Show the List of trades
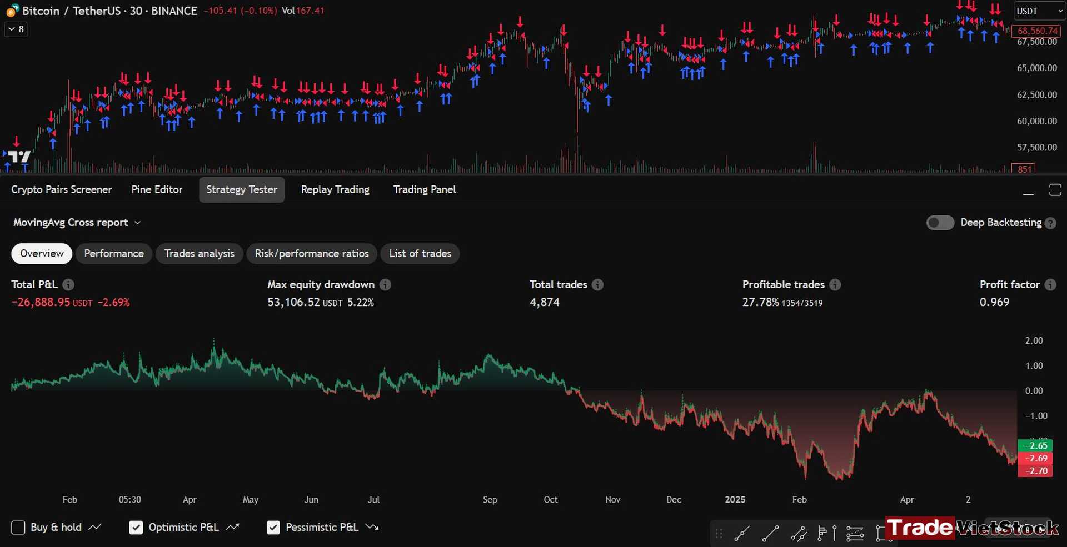 pyautogui.click(x=420, y=253)
